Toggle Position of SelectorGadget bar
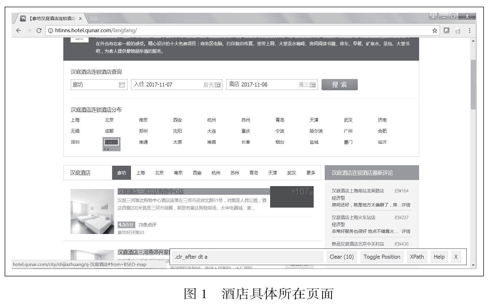Screen dimensions: 492x306 382,257
